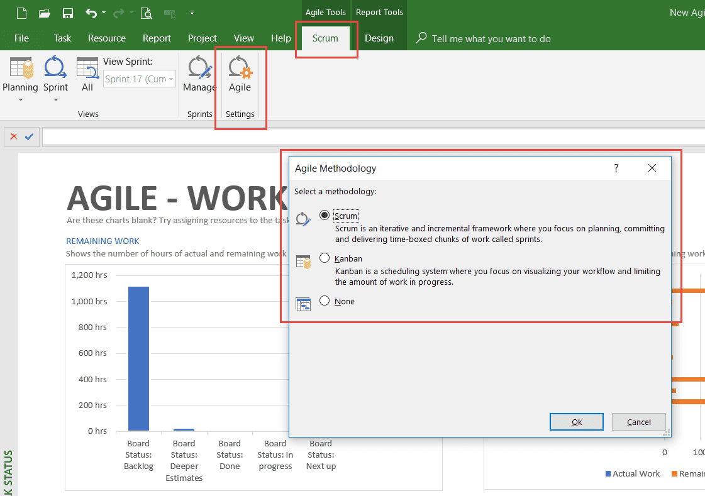
Task: Switch to the Task tab
Action: pos(62,38)
